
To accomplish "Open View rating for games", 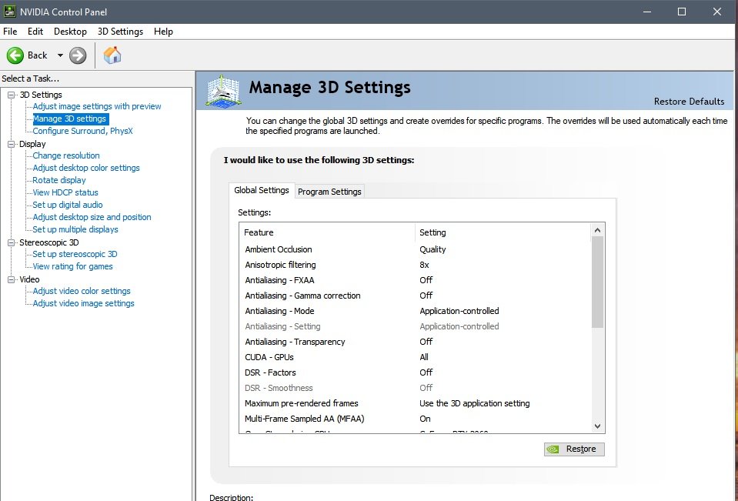I will pyautogui.click(x=72, y=266).
